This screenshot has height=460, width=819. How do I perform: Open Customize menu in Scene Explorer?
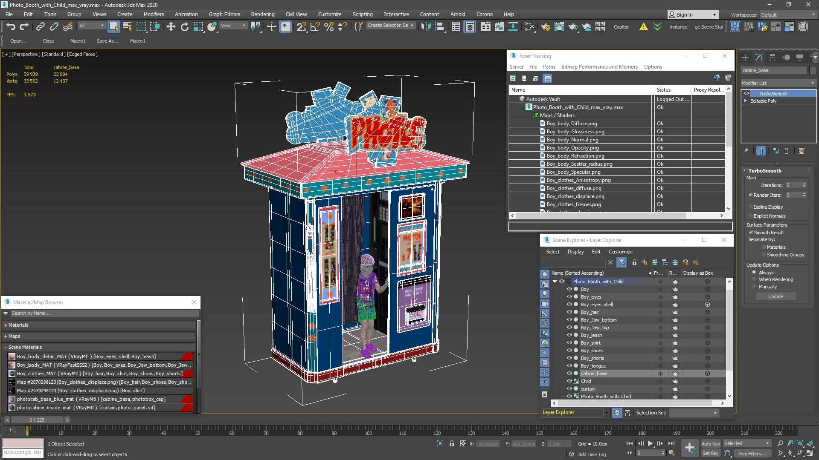tap(620, 252)
